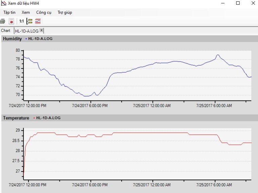The width and height of the screenshot is (258, 193).
Task: Reset zoom with the 1:1 button
Action: (21, 21)
